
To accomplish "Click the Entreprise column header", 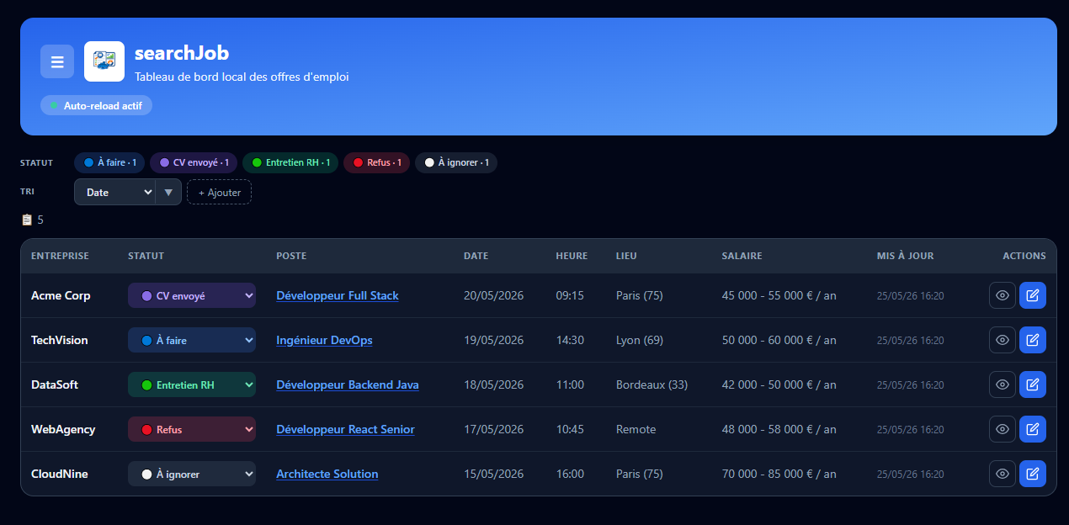I will pyautogui.click(x=60, y=256).
